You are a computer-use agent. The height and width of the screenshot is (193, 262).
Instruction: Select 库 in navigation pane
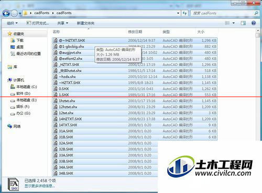pos(15,67)
